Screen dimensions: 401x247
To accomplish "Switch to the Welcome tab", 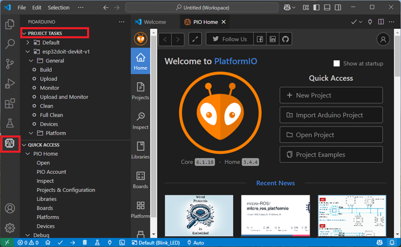I will point(151,22).
